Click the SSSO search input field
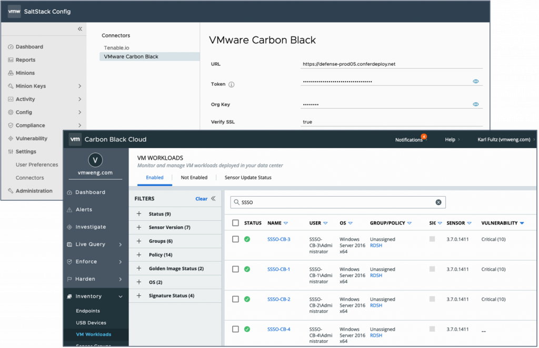The width and height of the screenshot is (539, 348). coord(334,202)
